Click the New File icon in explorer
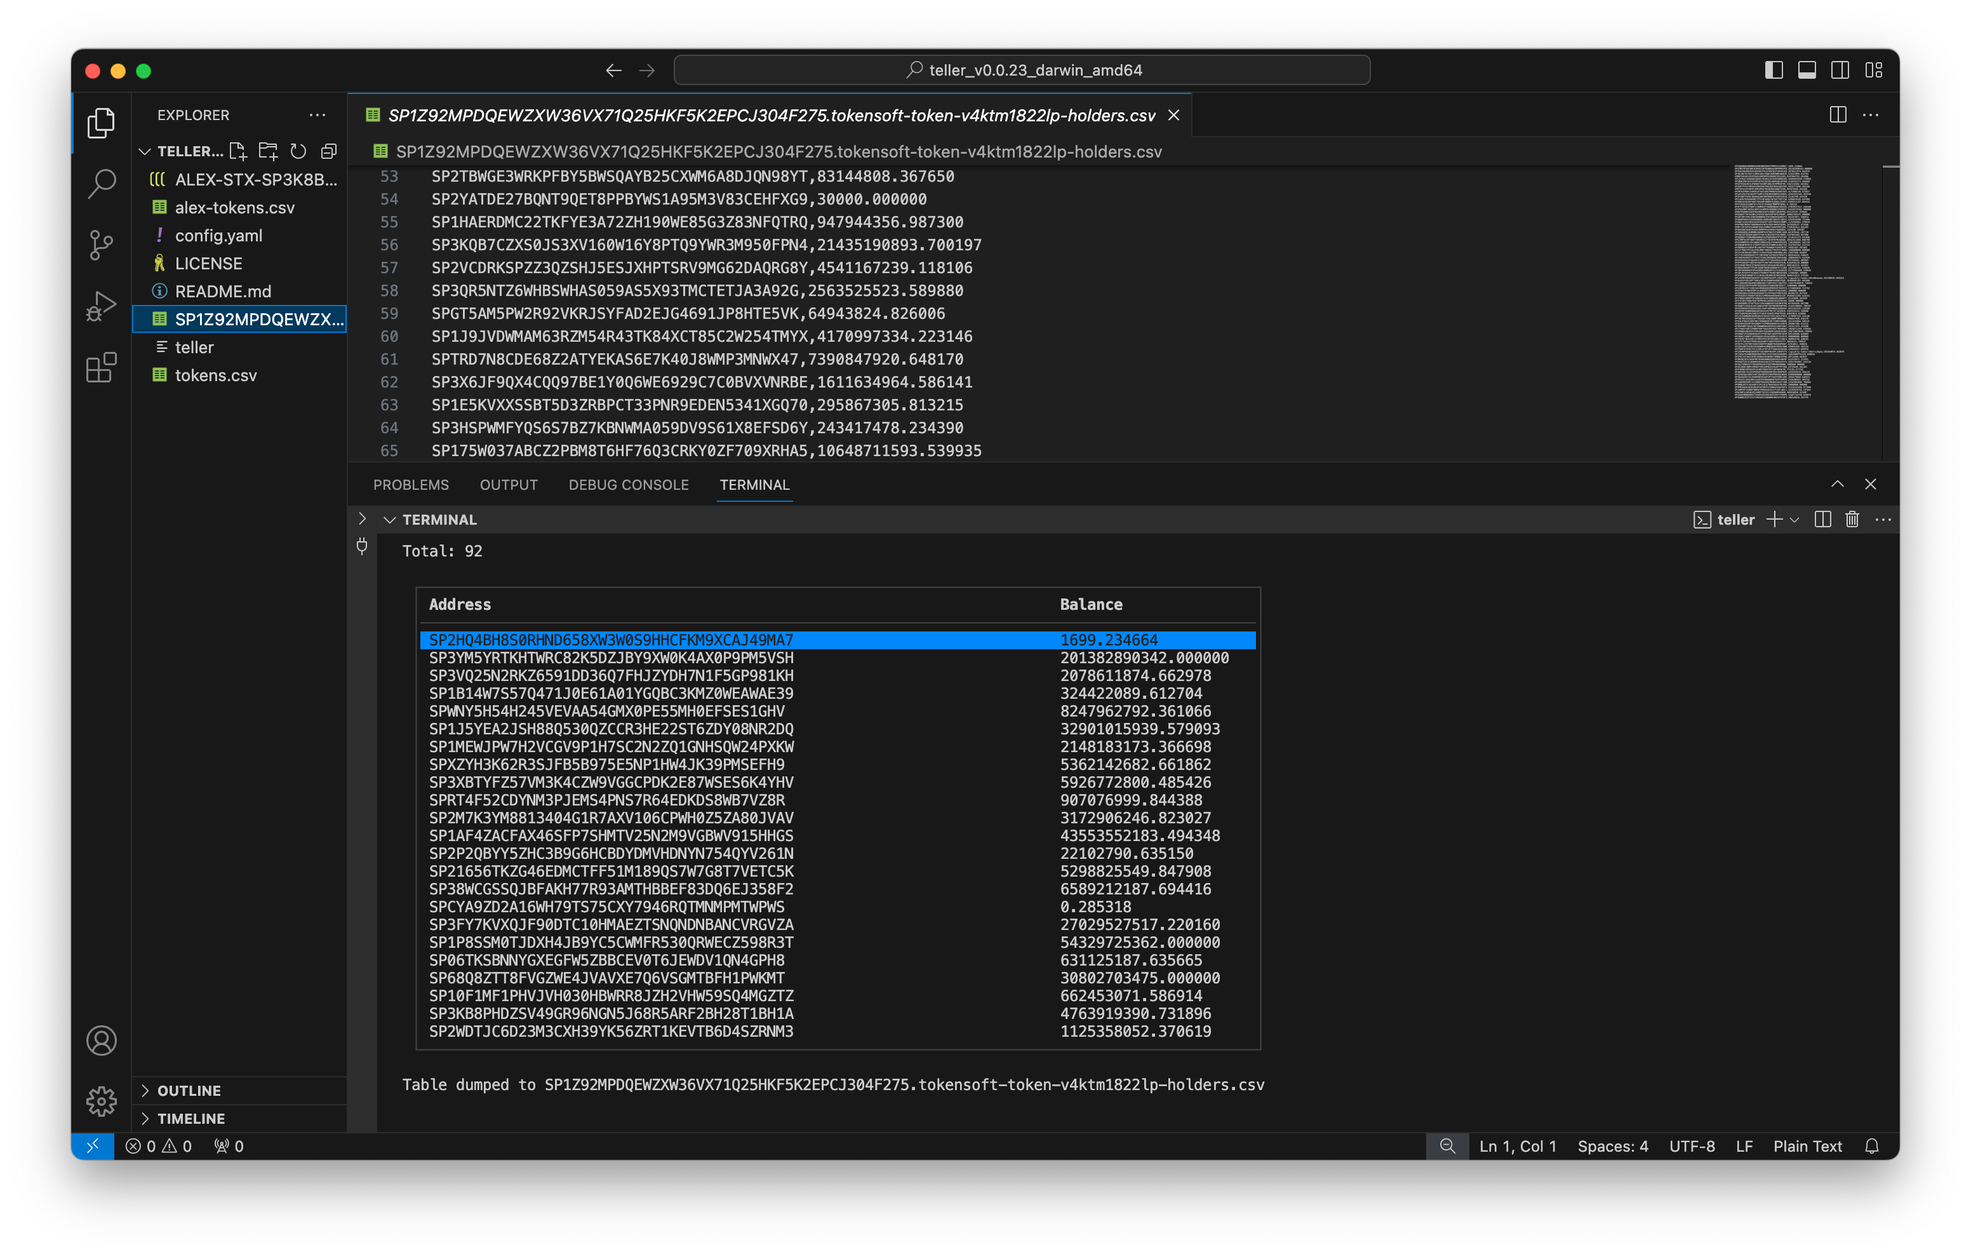The height and width of the screenshot is (1254, 1971). pos(238,152)
